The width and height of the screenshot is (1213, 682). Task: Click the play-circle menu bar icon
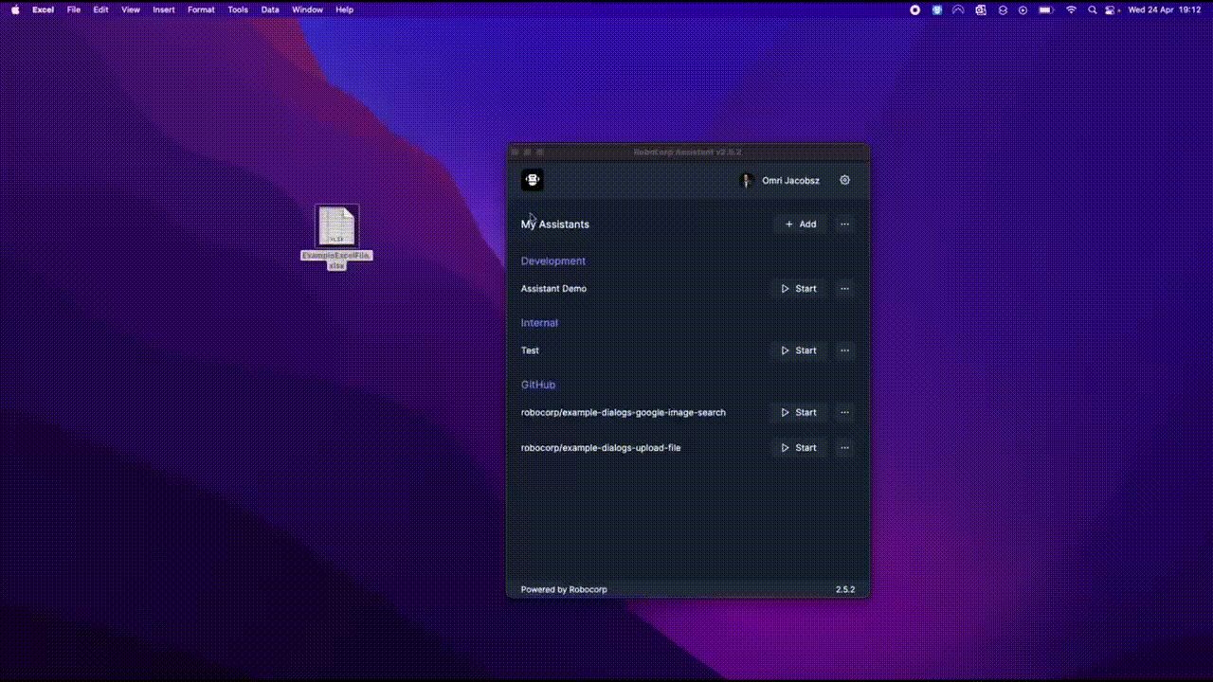[1023, 9]
